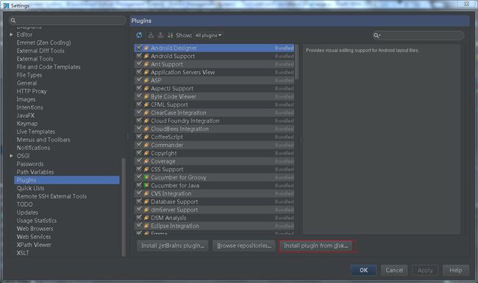
Task: Click the Ant Support plugin icon
Action: click(146, 64)
